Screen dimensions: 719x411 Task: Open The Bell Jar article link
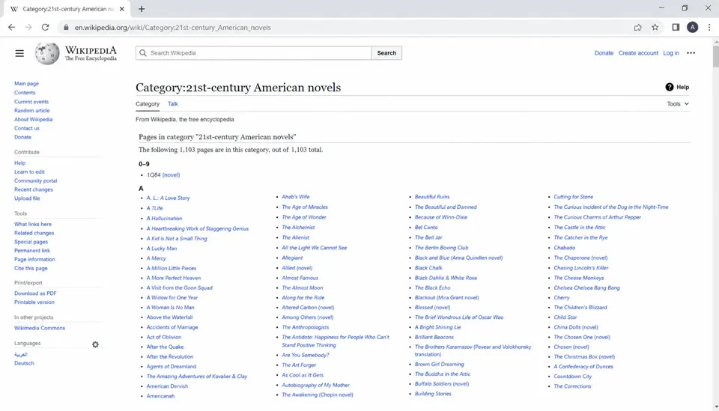point(428,237)
